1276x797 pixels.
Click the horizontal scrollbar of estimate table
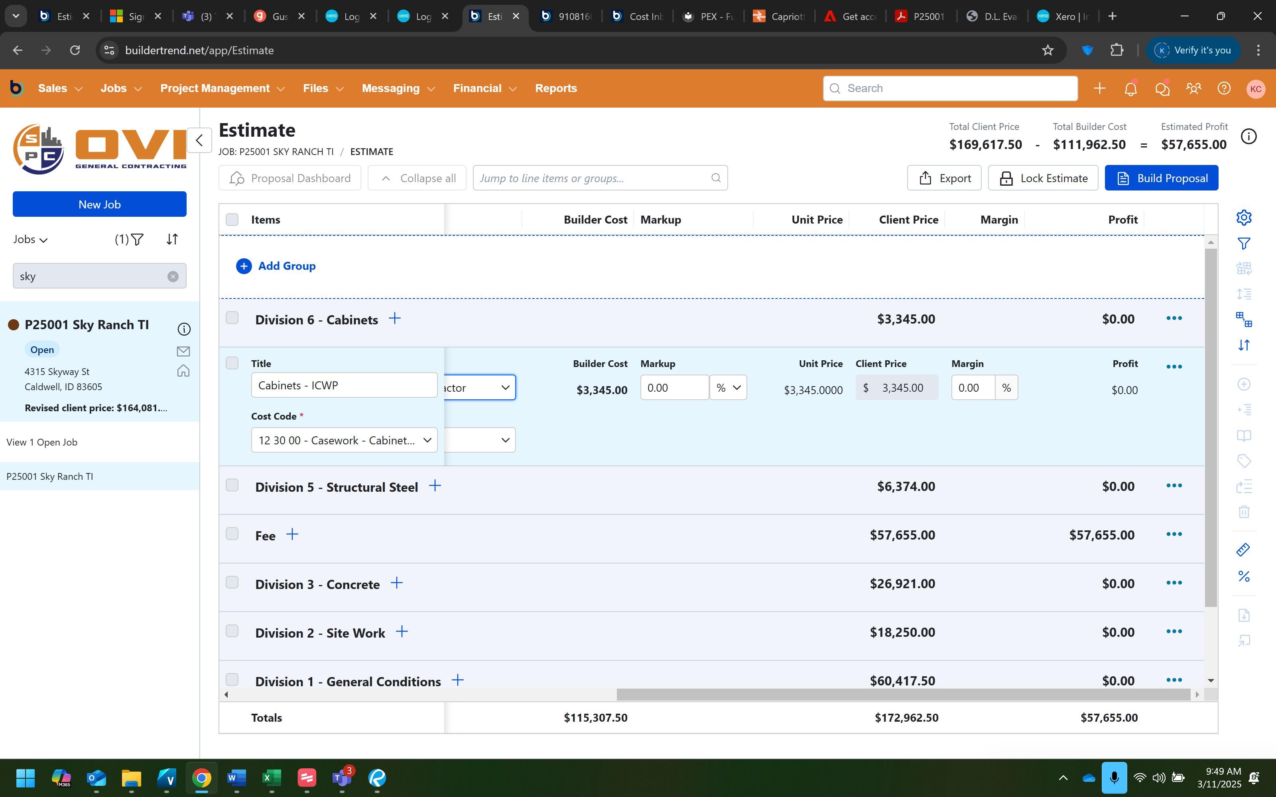[x=903, y=695]
